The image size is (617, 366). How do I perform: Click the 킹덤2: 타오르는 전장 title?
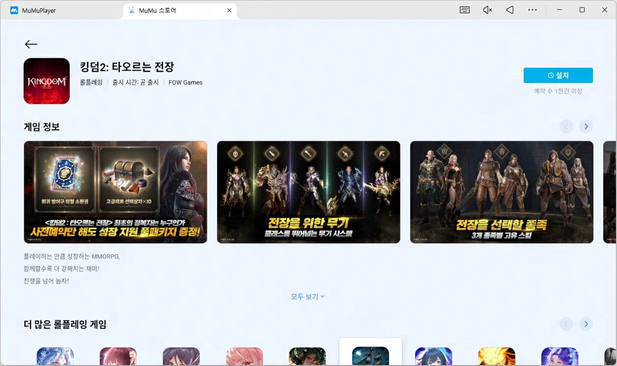pos(127,67)
